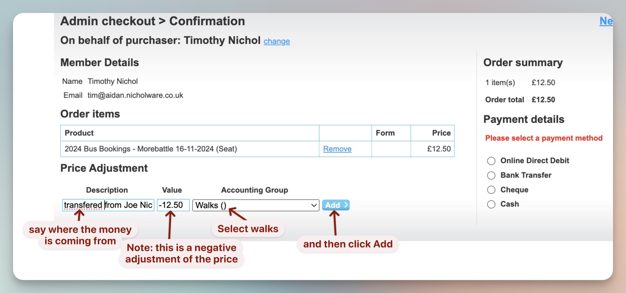Click the partially visible link at top right

tap(605, 21)
